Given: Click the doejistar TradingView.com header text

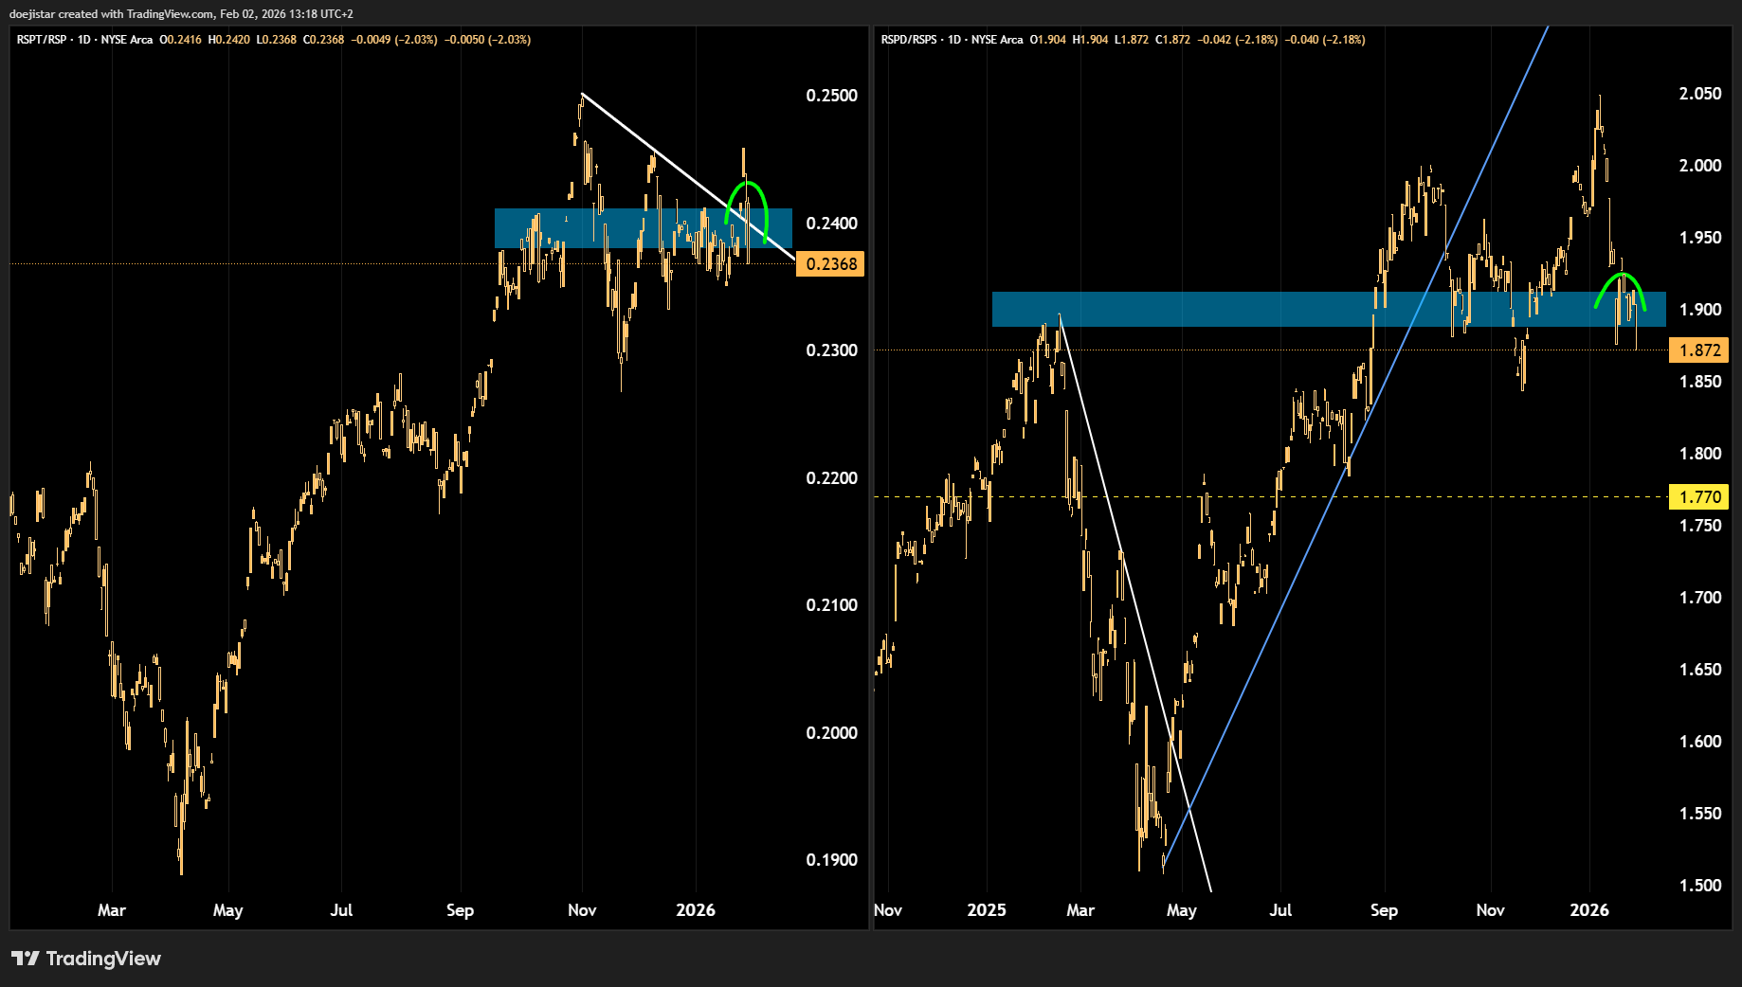Looking at the screenshot, I should (x=180, y=13).
